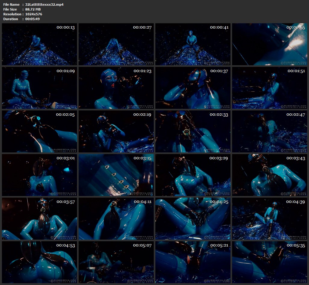The image size is (309, 285).
Task: Open the thumbnail stamped 00:02:33
Action: click(x=193, y=131)
